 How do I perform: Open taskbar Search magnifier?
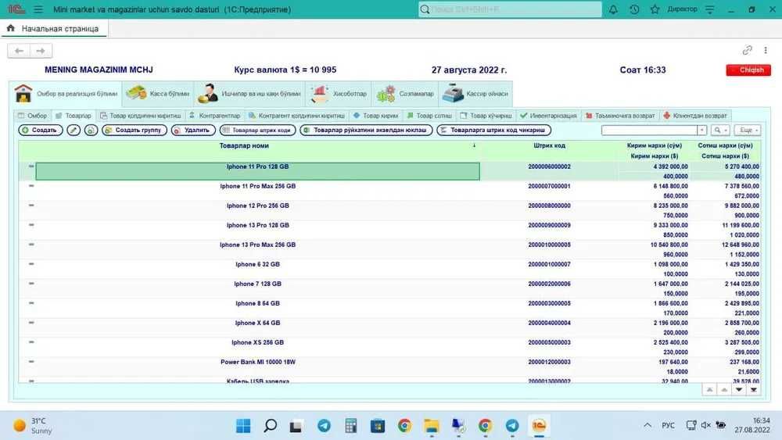point(271,426)
